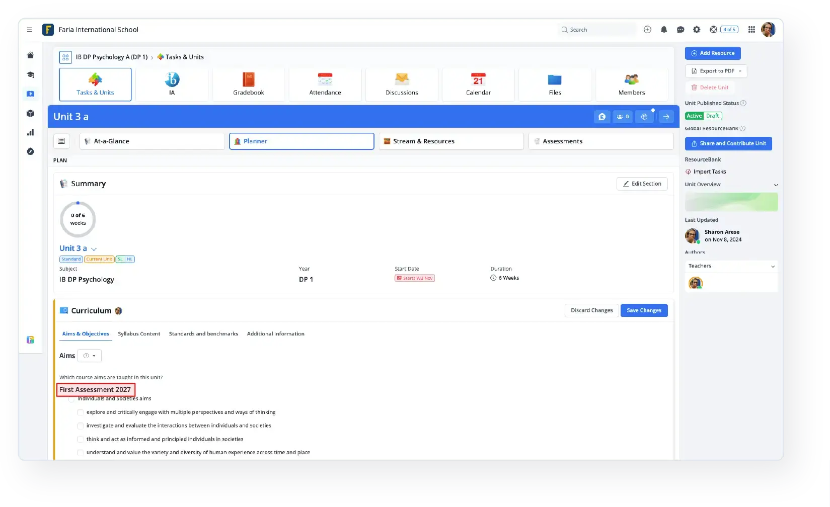The image size is (830, 507).
Task: Click the Search input field
Action: click(x=599, y=30)
